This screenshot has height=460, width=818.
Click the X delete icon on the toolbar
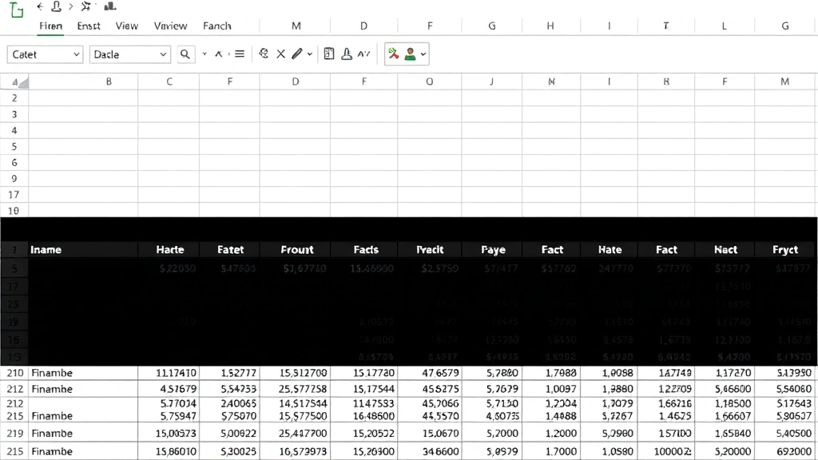pyautogui.click(x=281, y=54)
